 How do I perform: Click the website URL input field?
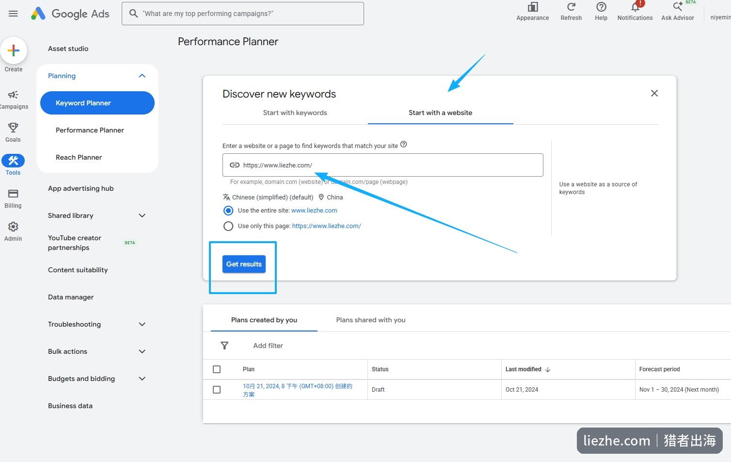point(383,165)
